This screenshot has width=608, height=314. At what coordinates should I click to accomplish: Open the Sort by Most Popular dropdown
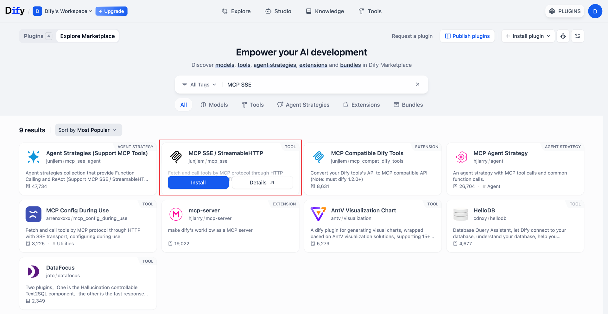pos(88,130)
